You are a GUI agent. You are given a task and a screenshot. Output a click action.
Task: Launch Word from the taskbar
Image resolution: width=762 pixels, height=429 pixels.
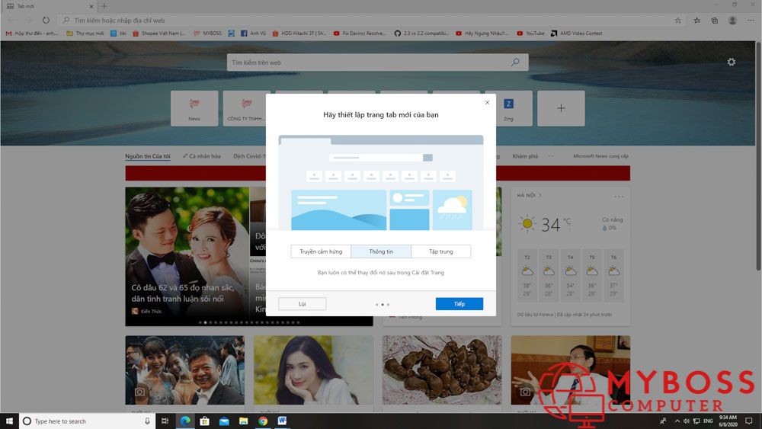[x=283, y=421]
